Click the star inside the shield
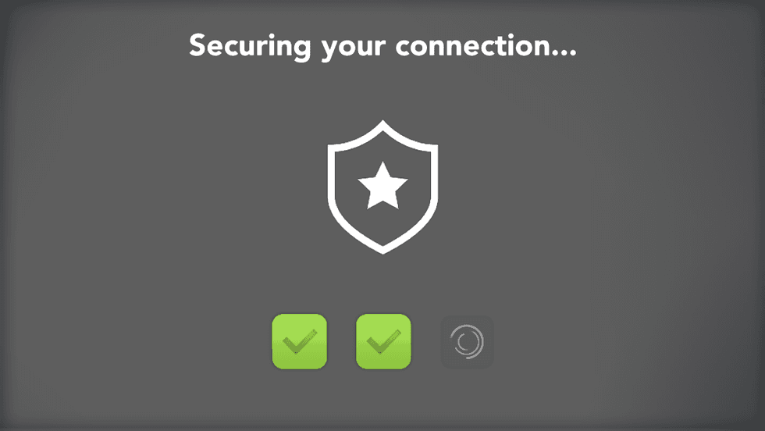 coord(382,186)
